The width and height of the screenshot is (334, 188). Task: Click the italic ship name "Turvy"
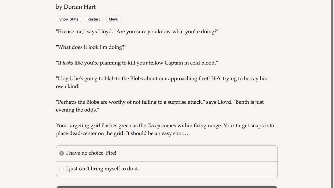point(154,126)
